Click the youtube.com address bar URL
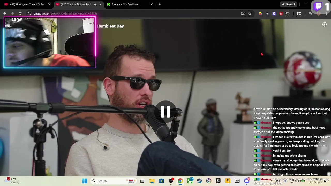 (x=65, y=14)
